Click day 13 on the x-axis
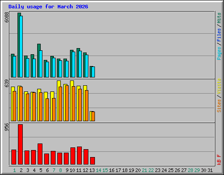This screenshot has height=175, width=224. pyautogui.click(x=92, y=170)
